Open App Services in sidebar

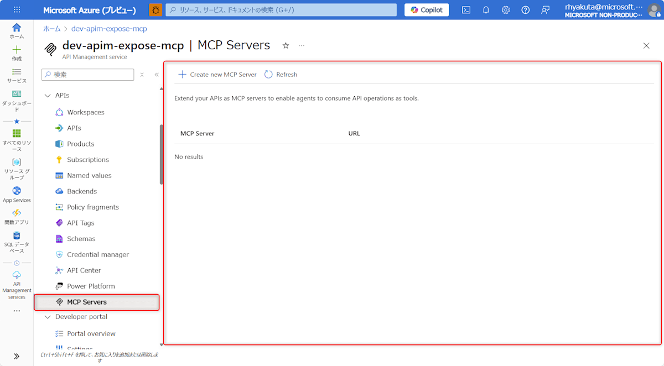click(x=17, y=195)
